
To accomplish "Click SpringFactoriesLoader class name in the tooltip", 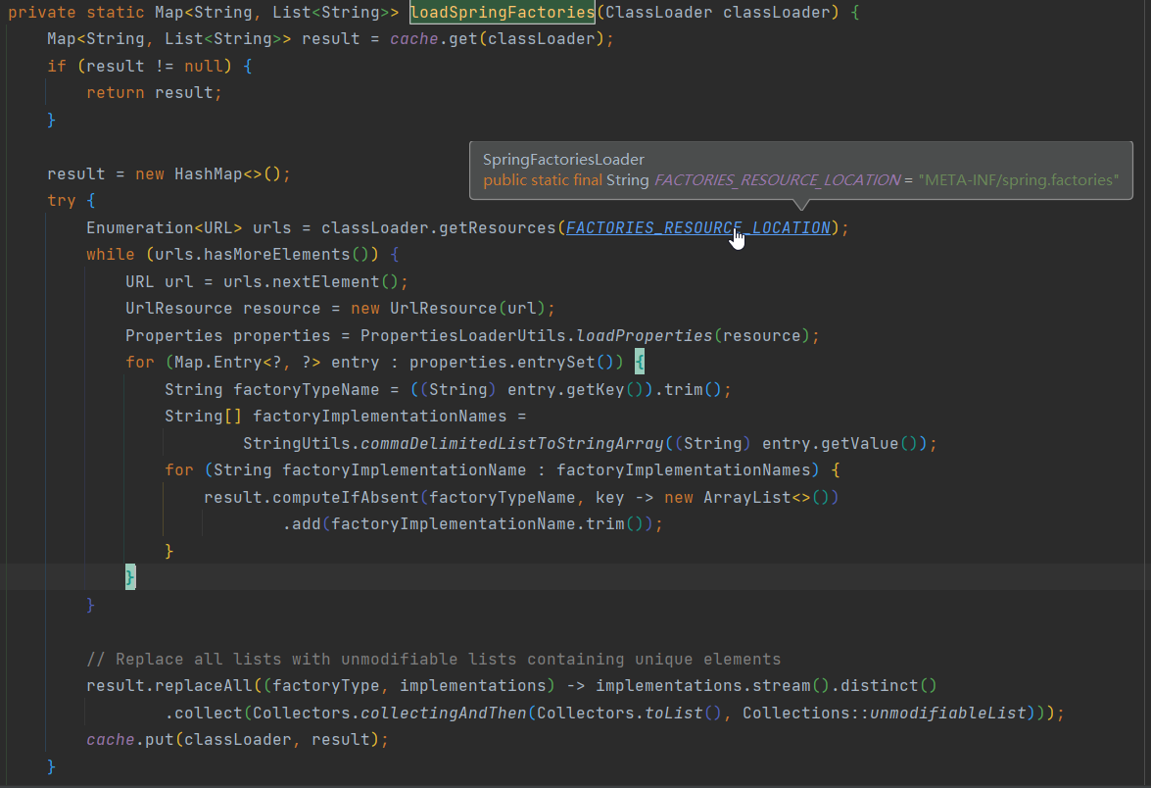I will click(x=563, y=160).
